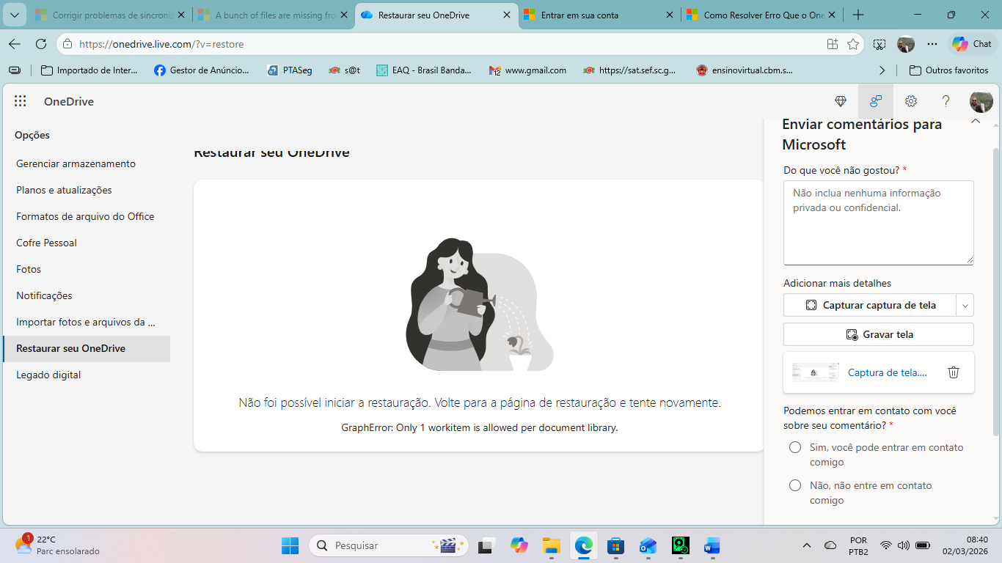Collapse the feedback panel with top chevron
This screenshot has height=563, width=1002.
click(976, 122)
